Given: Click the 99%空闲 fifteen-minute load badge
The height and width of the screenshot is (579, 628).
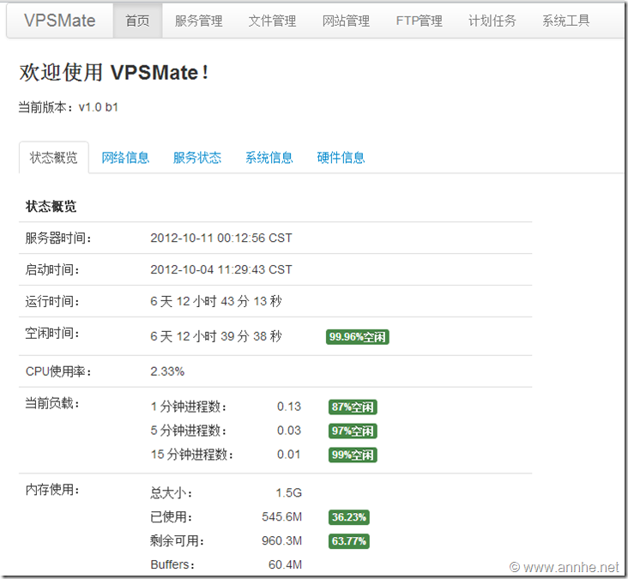Looking at the screenshot, I should pos(353,455).
